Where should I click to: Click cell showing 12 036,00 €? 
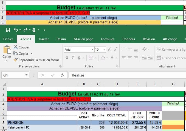[117, 122]
